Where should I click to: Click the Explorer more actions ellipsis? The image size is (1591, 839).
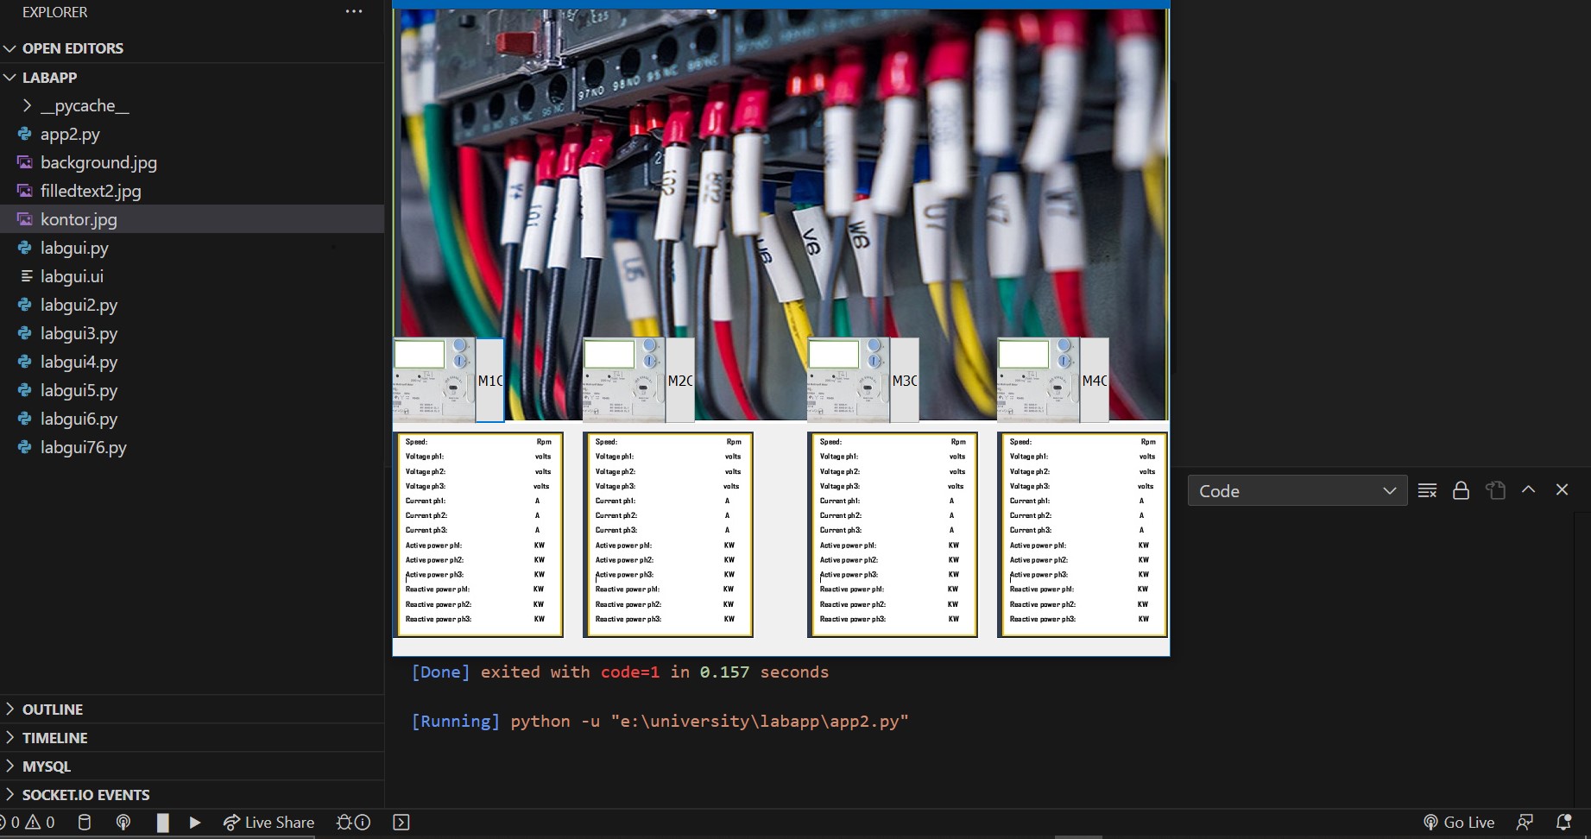[354, 12]
